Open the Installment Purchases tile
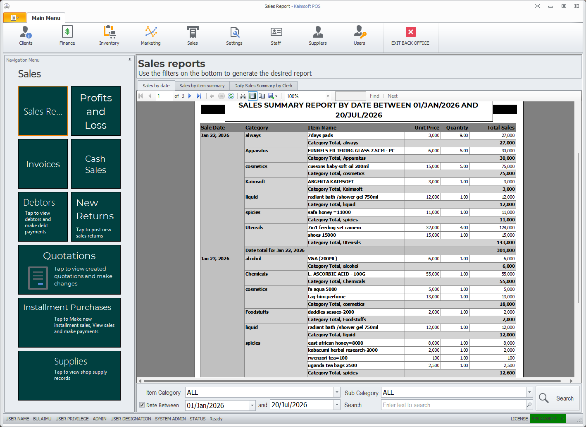 pos(69,323)
